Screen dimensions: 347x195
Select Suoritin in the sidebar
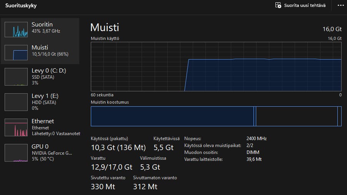pos(42,25)
